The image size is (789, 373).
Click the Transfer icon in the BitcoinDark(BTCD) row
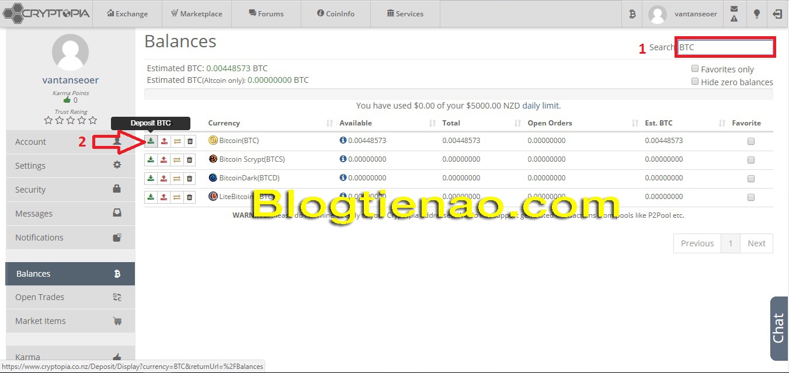177,178
